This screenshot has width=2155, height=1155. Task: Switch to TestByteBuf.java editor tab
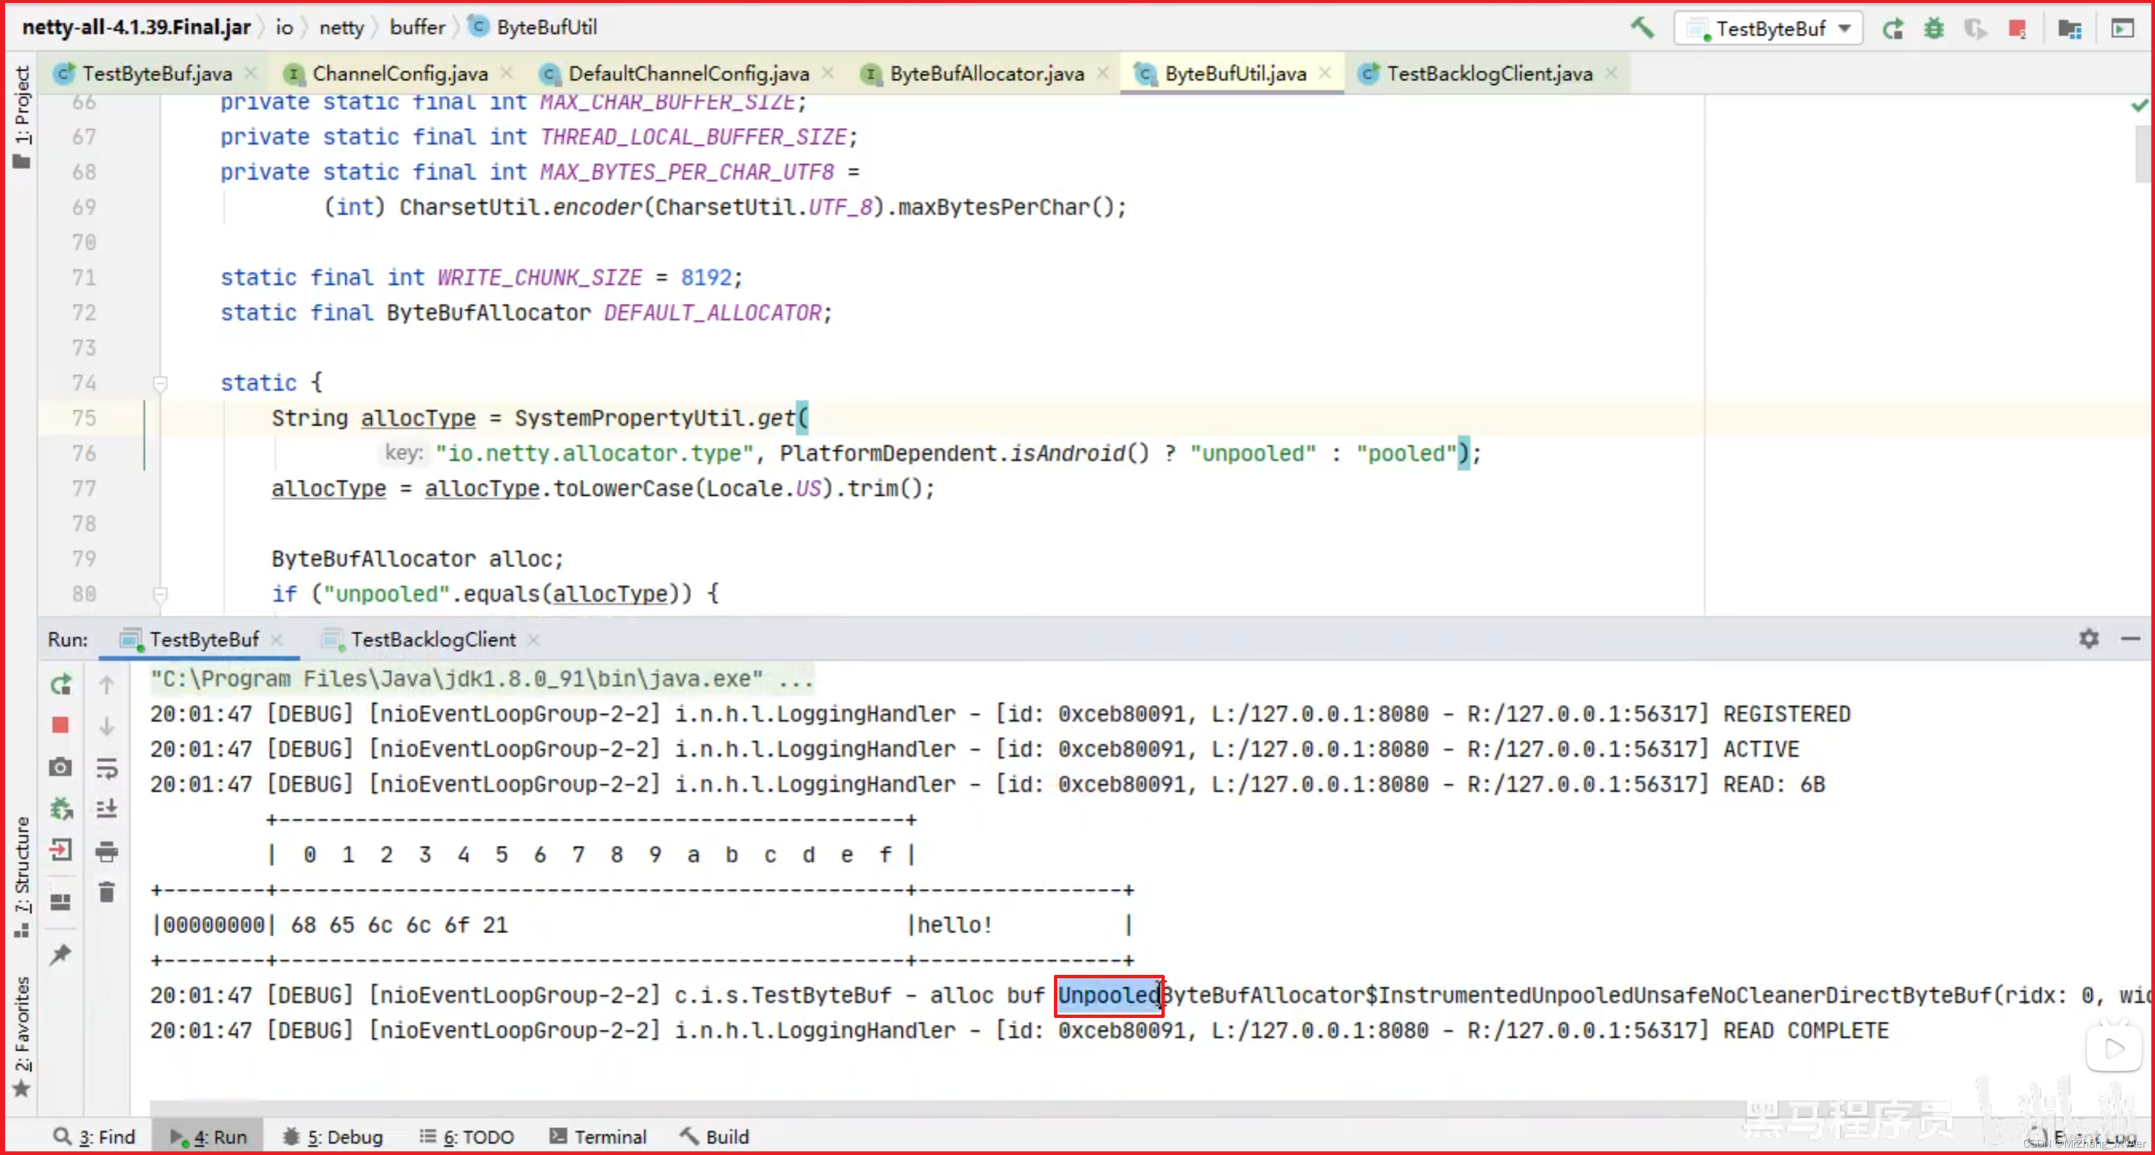click(156, 73)
